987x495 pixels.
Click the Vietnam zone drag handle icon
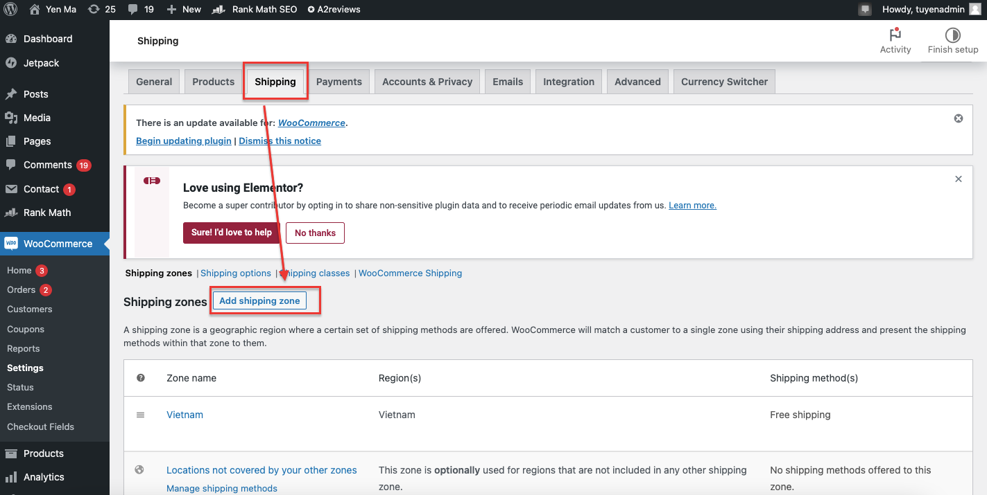pyautogui.click(x=140, y=415)
